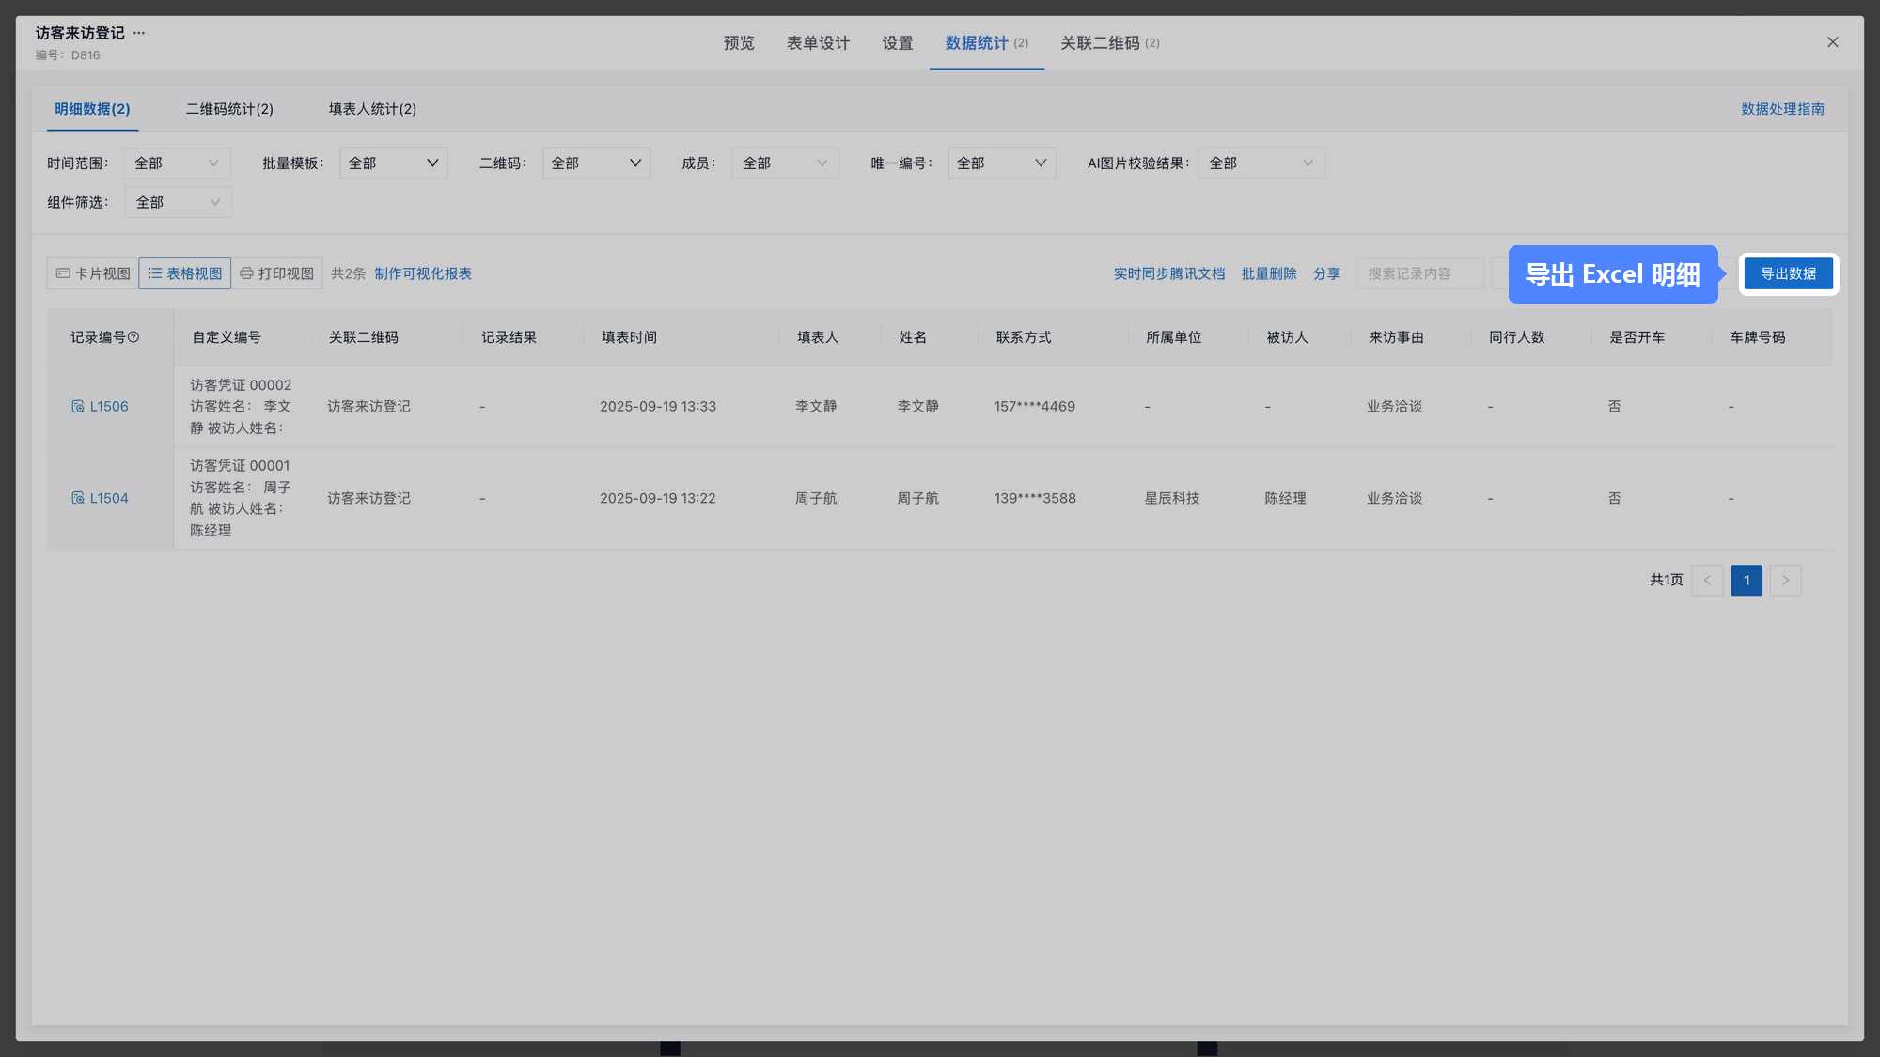Click the 自定义编号 column header
Image resolution: width=1880 pixels, height=1057 pixels.
pos(227,337)
